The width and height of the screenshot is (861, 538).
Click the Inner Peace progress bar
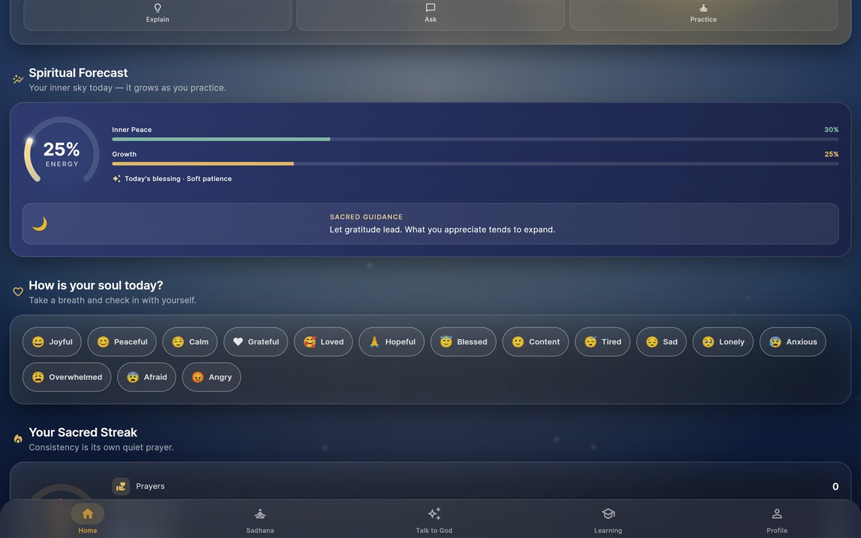(475, 140)
